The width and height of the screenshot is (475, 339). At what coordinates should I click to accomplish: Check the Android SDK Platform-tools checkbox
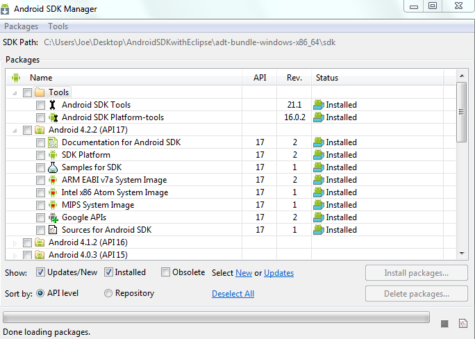[x=40, y=117]
